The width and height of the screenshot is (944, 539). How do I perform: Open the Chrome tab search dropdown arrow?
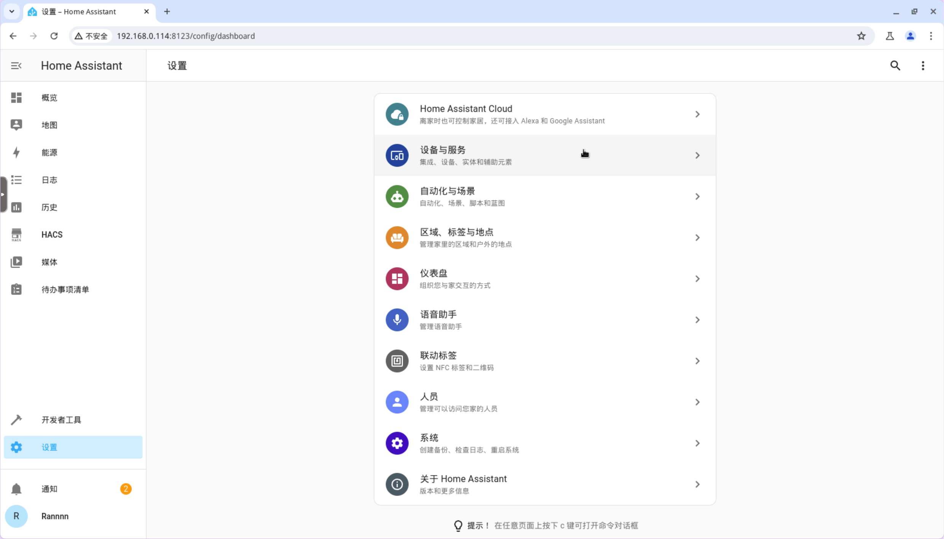(x=12, y=11)
